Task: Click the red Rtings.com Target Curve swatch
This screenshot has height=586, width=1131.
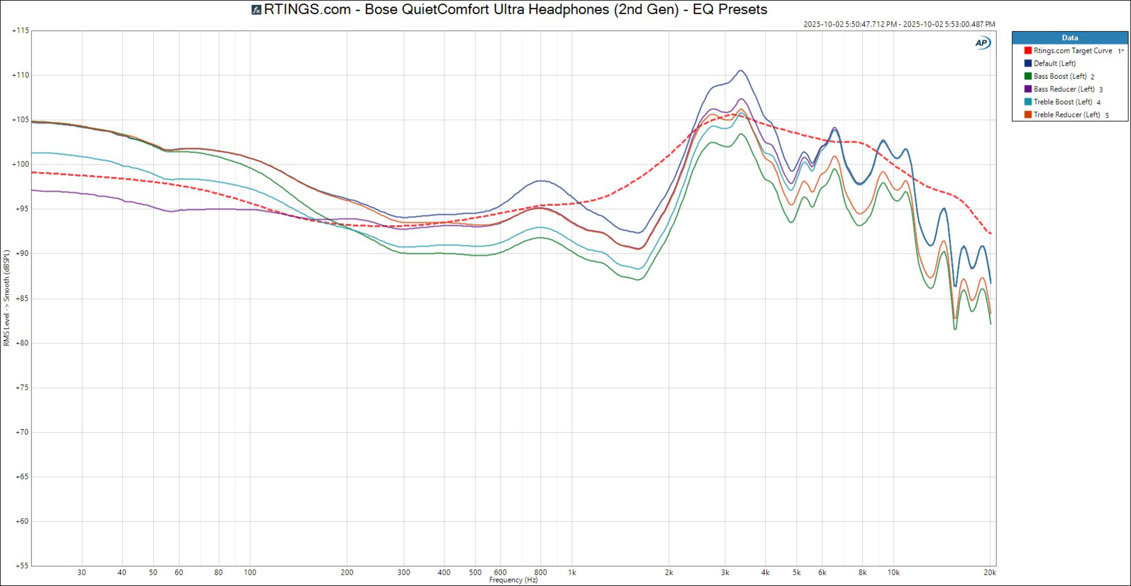Action: pos(1028,50)
